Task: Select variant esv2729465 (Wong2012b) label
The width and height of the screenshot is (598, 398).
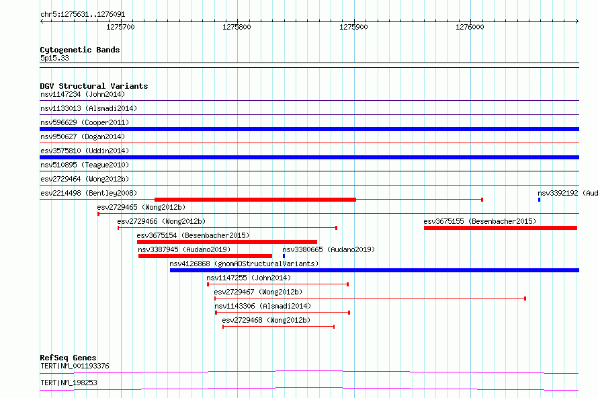Action: (141, 207)
